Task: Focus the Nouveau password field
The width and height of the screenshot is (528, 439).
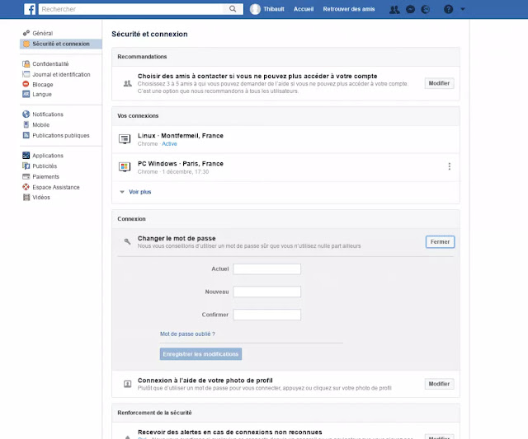Action: click(x=267, y=292)
